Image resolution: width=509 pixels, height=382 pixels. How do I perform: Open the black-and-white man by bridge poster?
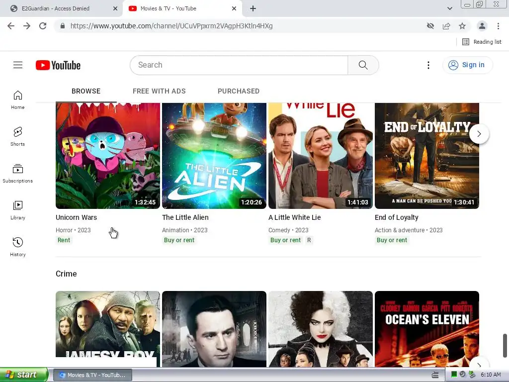[214, 329]
